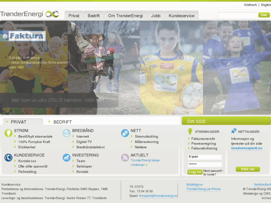The width and height of the screenshot is (271, 203).
Task: Click Glemt passord link
Action: point(212,171)
